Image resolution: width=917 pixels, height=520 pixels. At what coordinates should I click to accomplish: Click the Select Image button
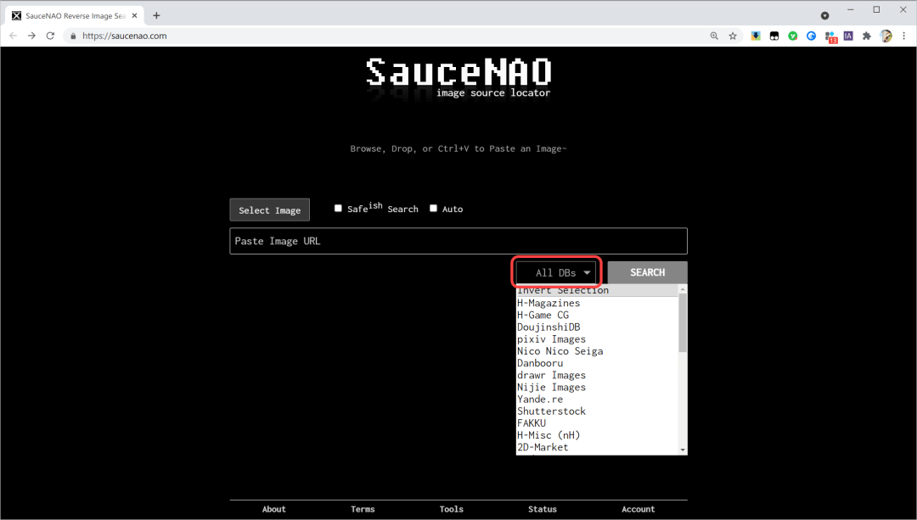270,210
